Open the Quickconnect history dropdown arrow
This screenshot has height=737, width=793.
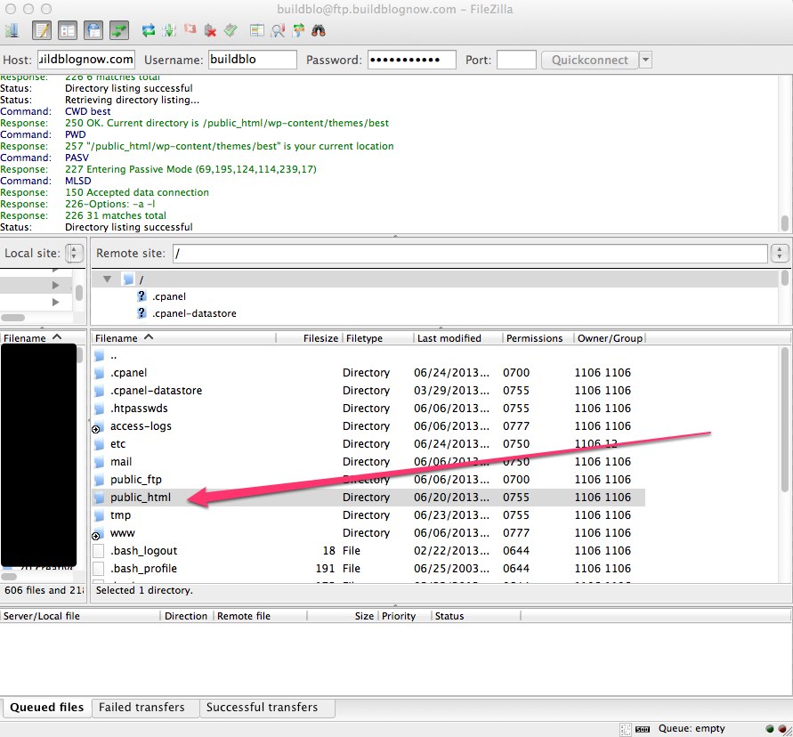(x=645, y=61)
